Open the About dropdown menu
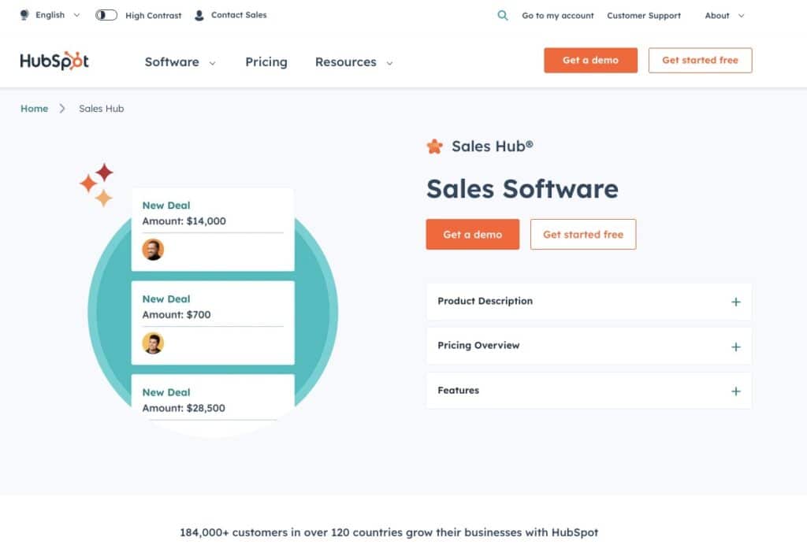The height and width of the screenshot is (556, 807). tap(725, 16)
